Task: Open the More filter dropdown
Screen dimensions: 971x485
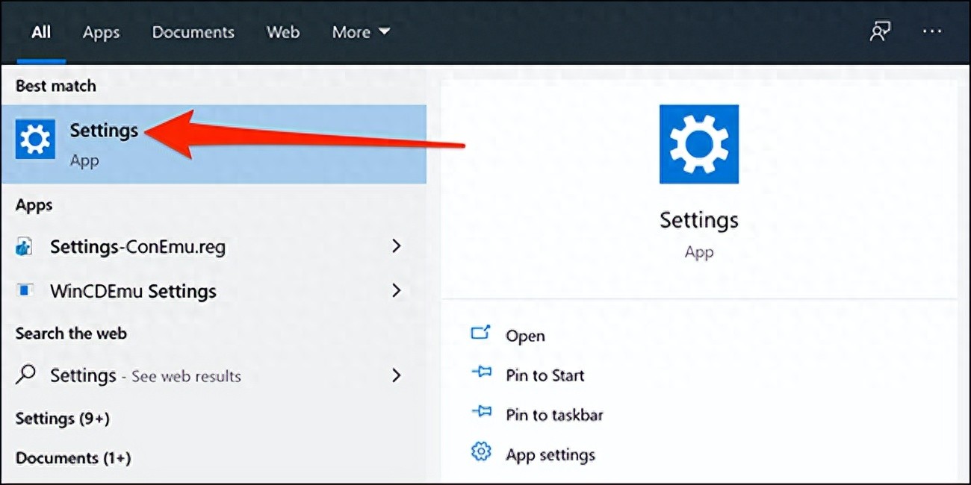Action: click(x=361, y=32)
